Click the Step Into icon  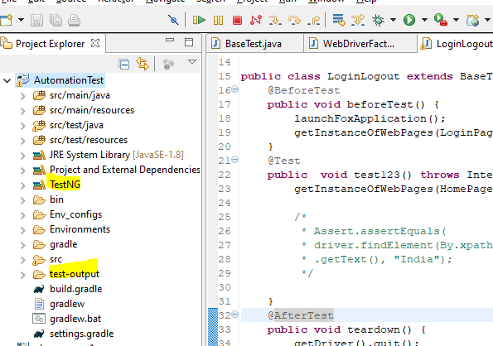coord(275,21)
